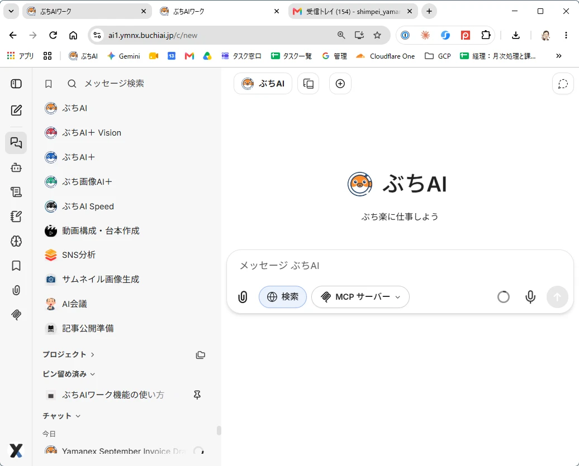Open Chrome three-dot menu
The image size is (579, 466).
pos(566,35)
